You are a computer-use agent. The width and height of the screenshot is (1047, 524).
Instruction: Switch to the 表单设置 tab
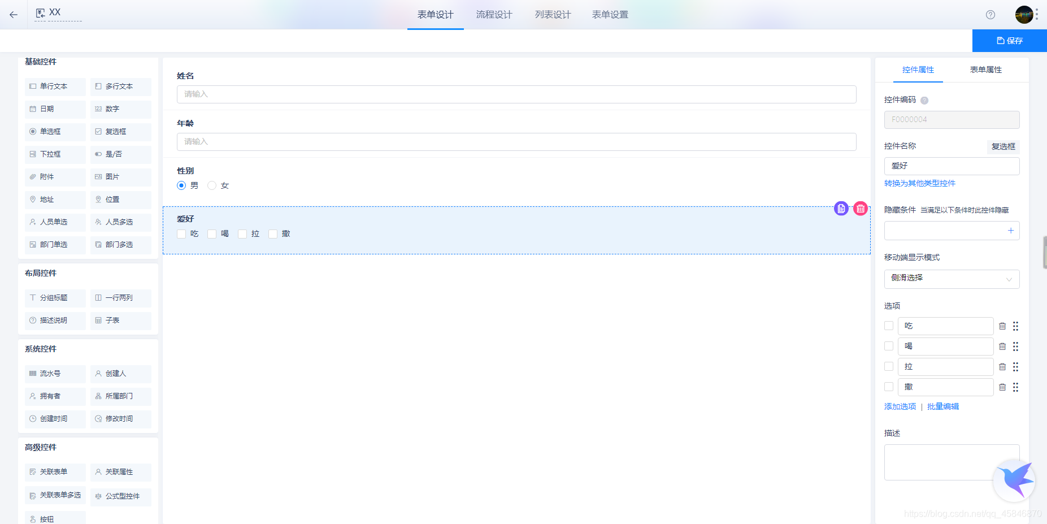click(610, 15)
